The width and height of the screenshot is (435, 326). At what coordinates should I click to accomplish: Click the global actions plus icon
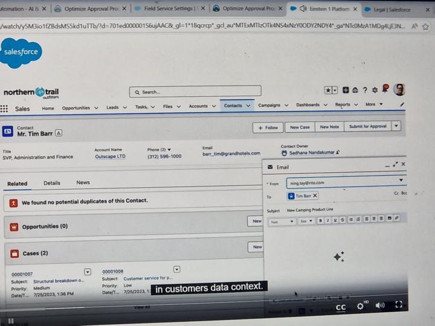(x=346, y=91)
